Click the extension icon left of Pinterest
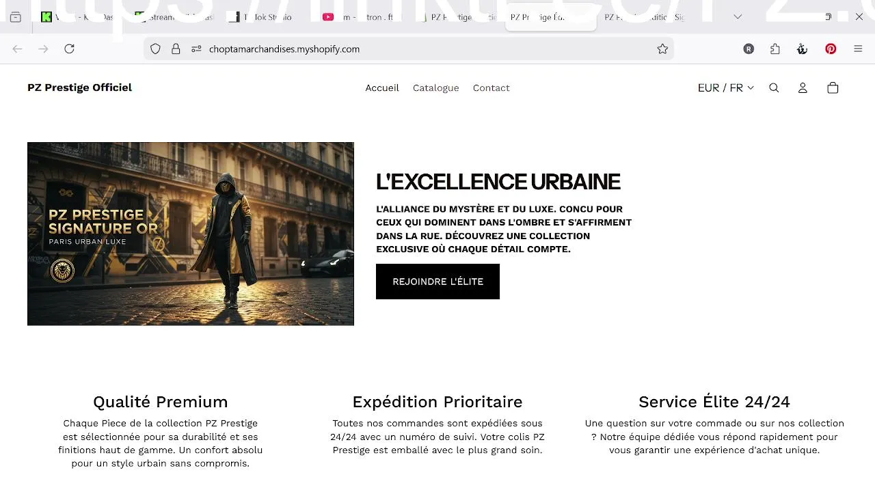This screenshot has height=492, width=875. 803,49
